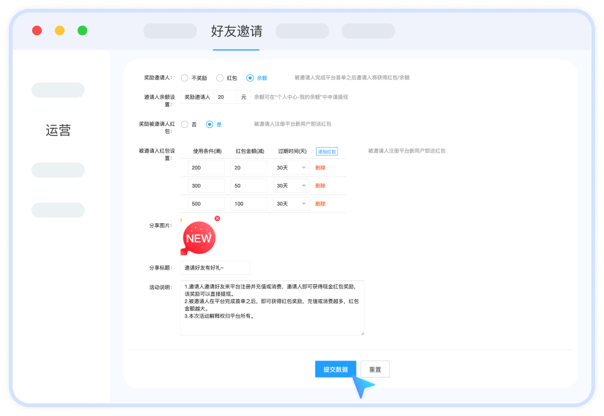This screenshot has height=416, width=604.
Task: Open expiry dropdown in the 300 row
Action: coord(291,186)
